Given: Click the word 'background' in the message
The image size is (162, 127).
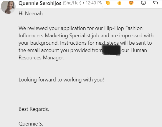Looking at the screenshot, I should [44, 43].
